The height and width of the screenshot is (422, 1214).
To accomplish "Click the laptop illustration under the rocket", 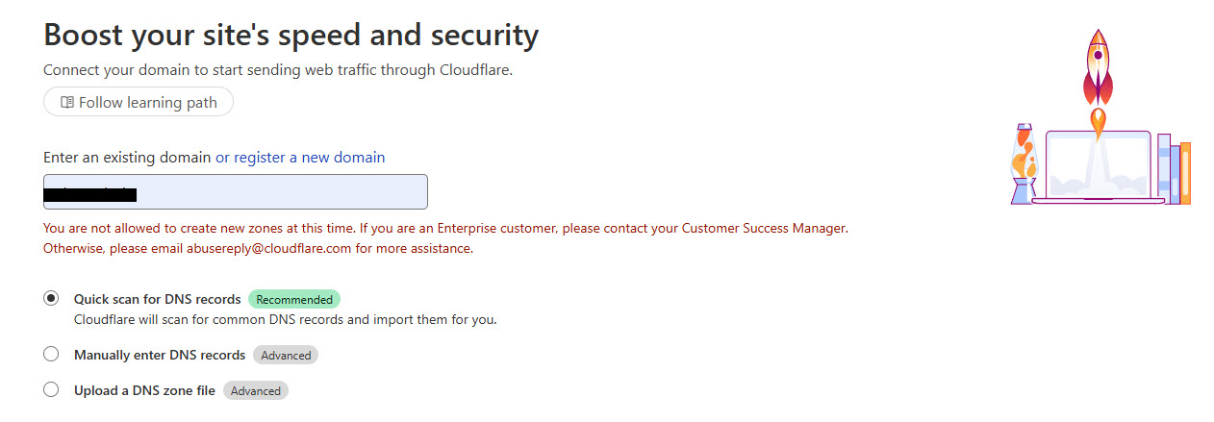I will click(1098, 166).
